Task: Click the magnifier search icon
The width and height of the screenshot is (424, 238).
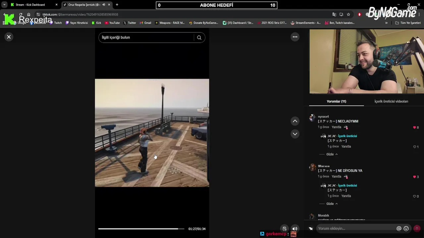Action: click(x=199, y=38)
